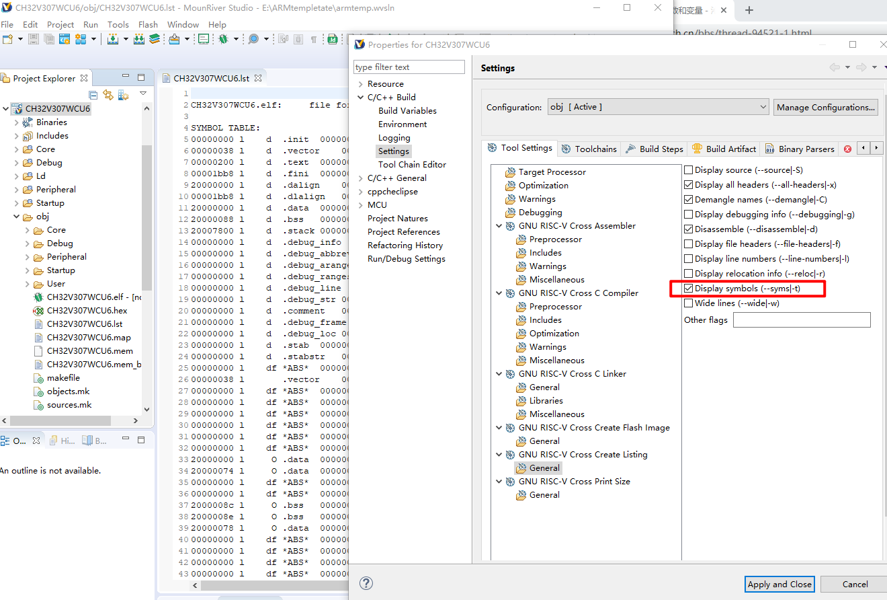Switch to the Build Steps tab
887x600 pixels.
pyautogui.click(x=654, y=149)
